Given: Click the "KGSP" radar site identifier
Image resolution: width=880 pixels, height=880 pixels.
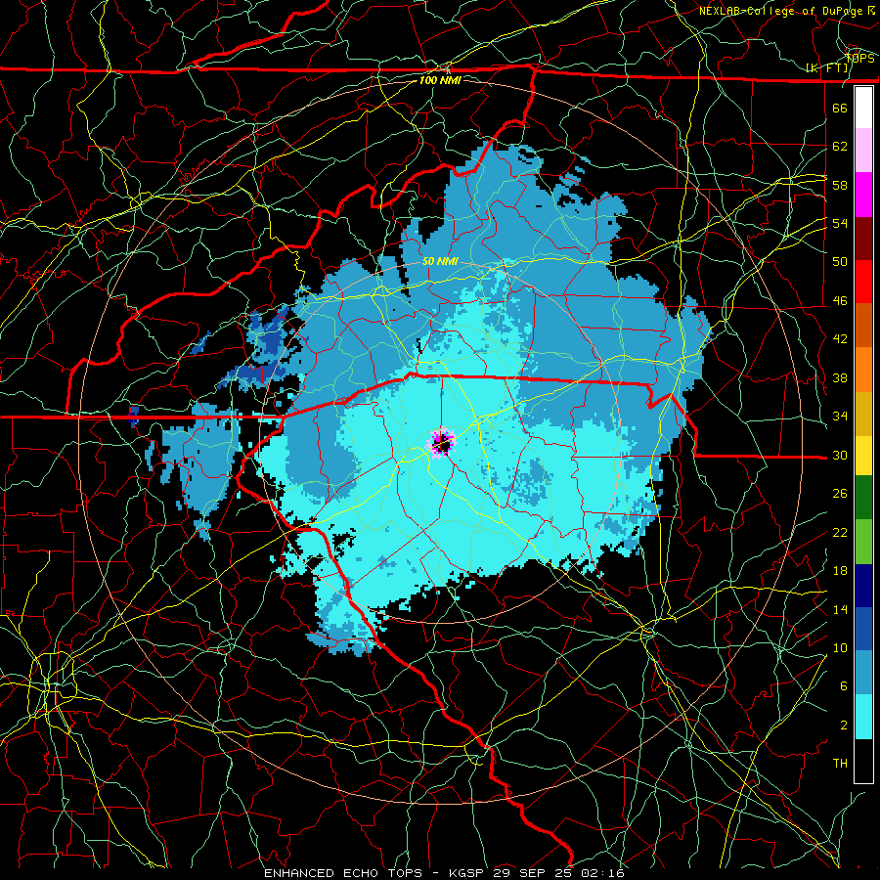Looking at the screenshot, I should click(467, 873).
